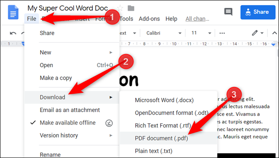Open the Tools menu
The width and height of the screenshot is (279, 158).
126,19
